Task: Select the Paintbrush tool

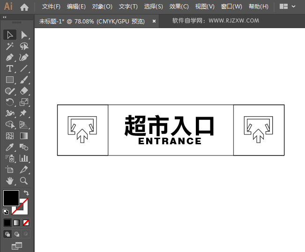Action: point(24,80)
